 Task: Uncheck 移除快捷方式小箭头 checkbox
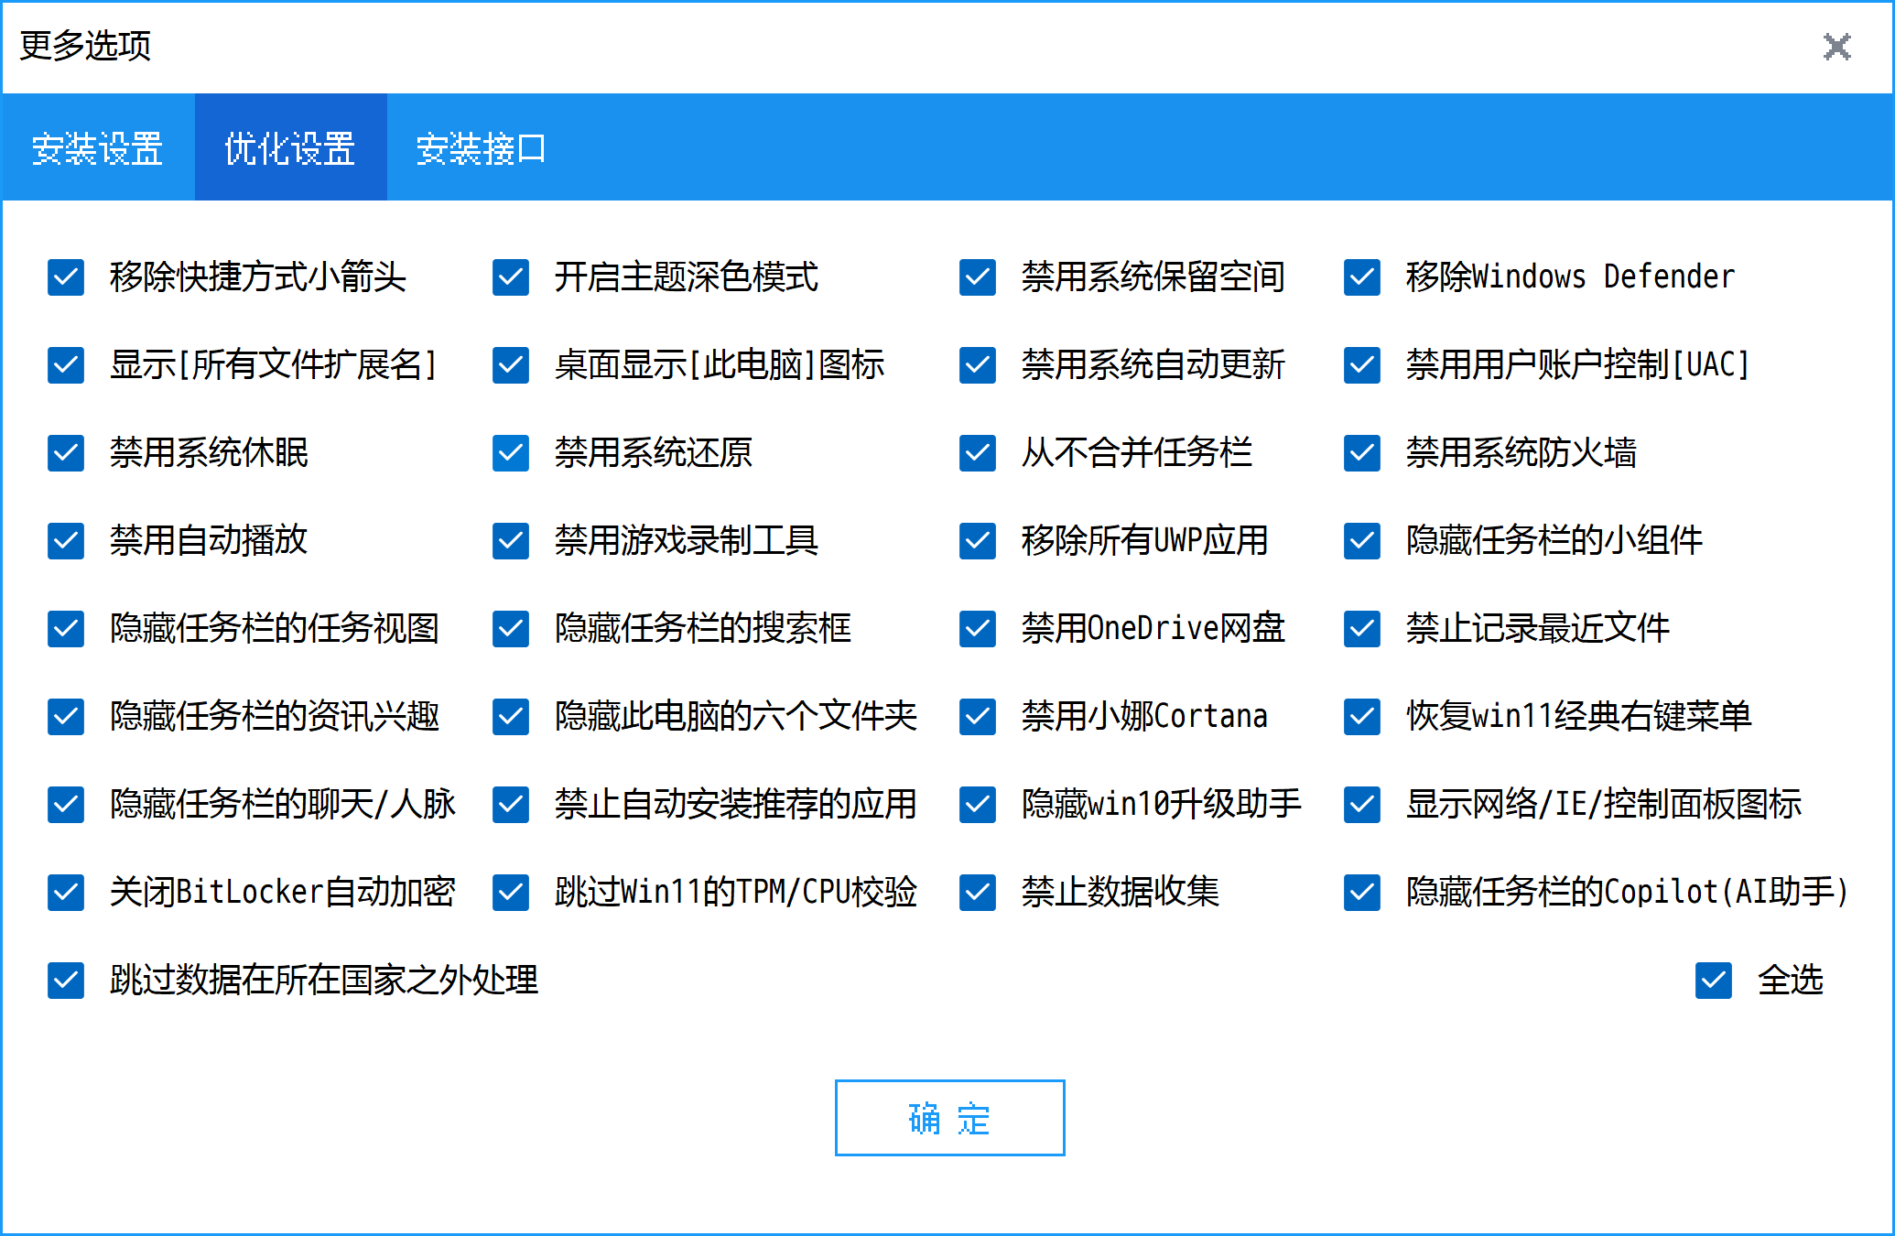point(66,277)
